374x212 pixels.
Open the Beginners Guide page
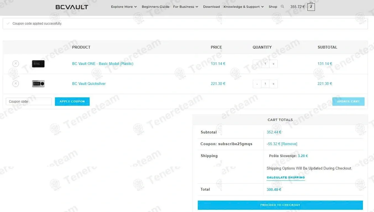click(x=155, y=7)
